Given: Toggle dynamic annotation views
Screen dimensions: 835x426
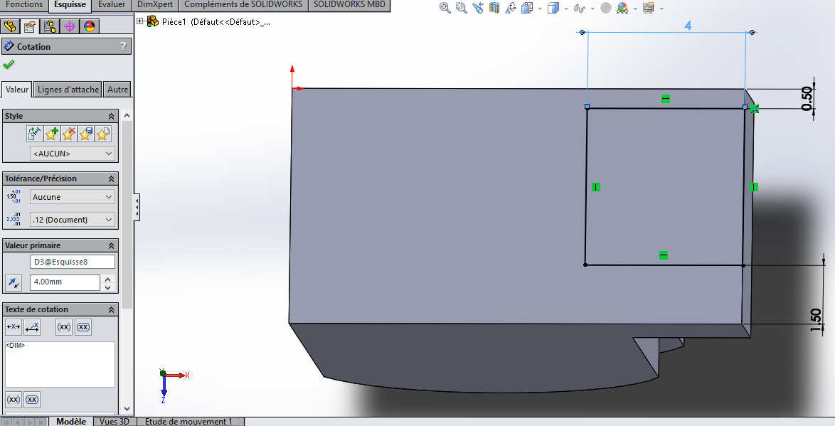Looking at the screenshot, I should click(x=511, y=8).
